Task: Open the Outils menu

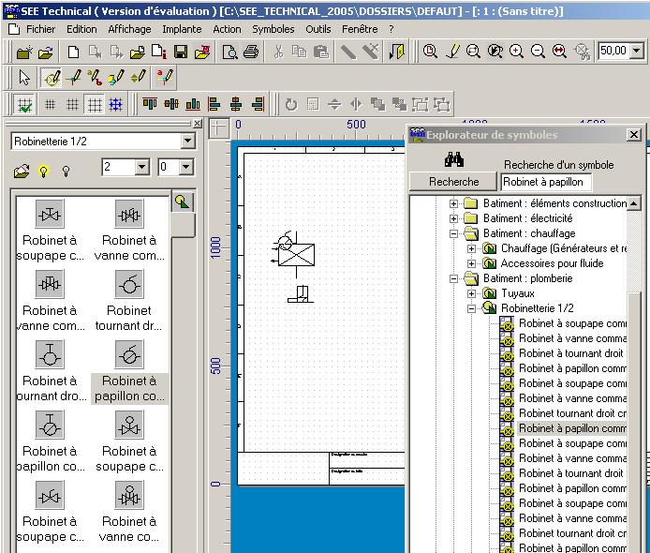Action: 318,29
